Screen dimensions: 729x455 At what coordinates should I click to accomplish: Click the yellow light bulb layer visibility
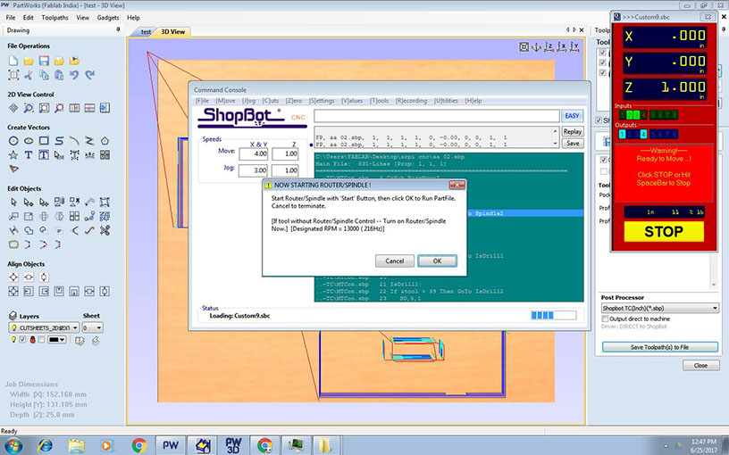coord(13,340)
